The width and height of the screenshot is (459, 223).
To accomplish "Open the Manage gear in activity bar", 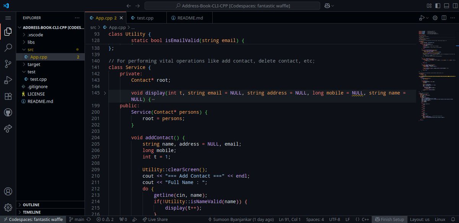I will point(8,207).
